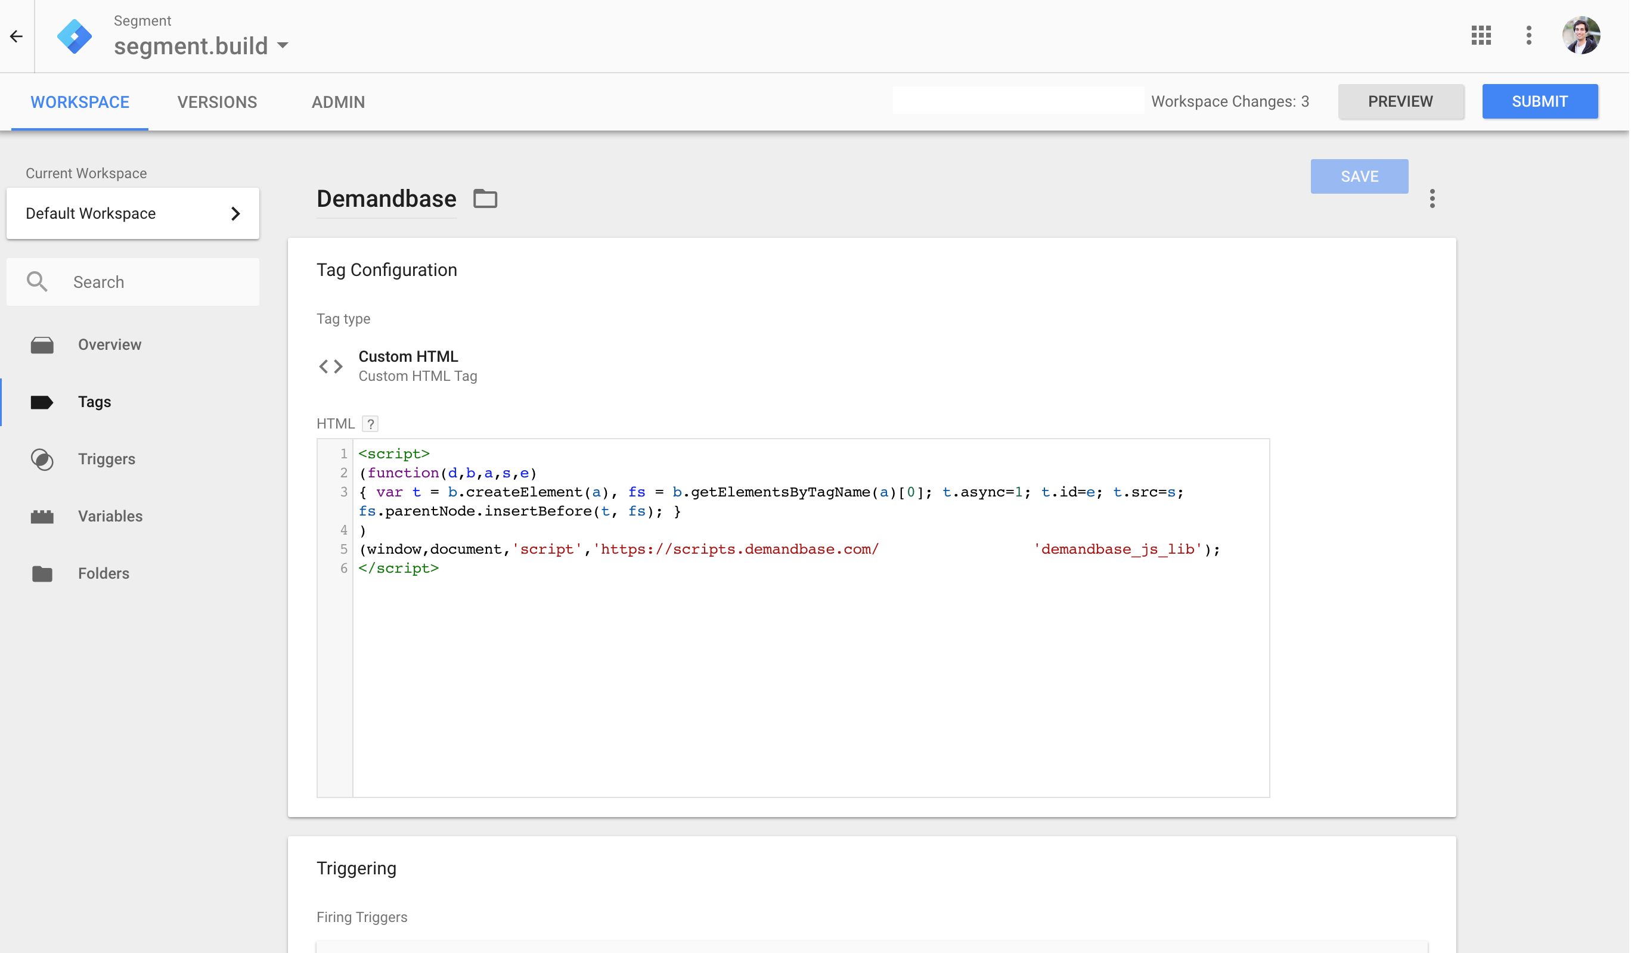Click the Preview button
Screen dimensions: 1631x953
coord(1402,101)
